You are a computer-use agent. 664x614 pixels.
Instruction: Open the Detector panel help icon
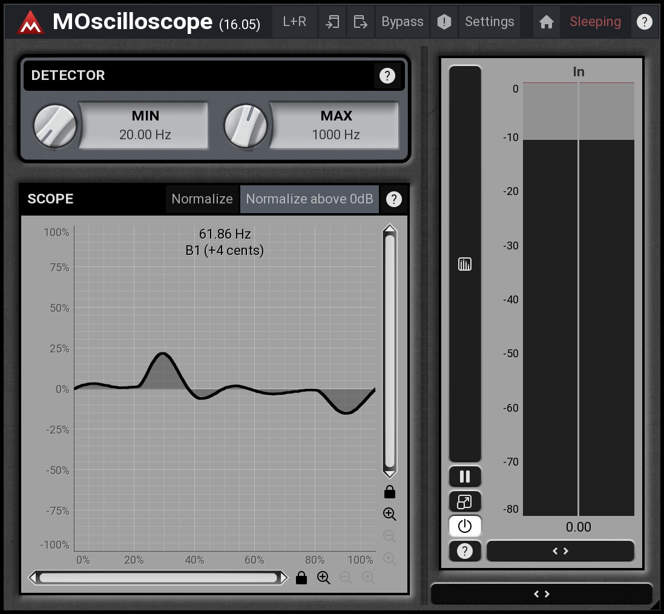(387, 76)
